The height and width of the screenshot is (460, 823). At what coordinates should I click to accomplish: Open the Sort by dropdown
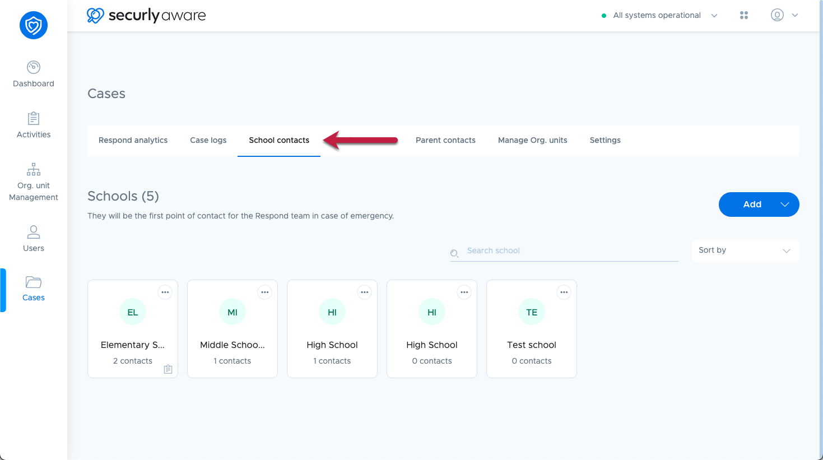pyautogui.click(x=745, y=250)
